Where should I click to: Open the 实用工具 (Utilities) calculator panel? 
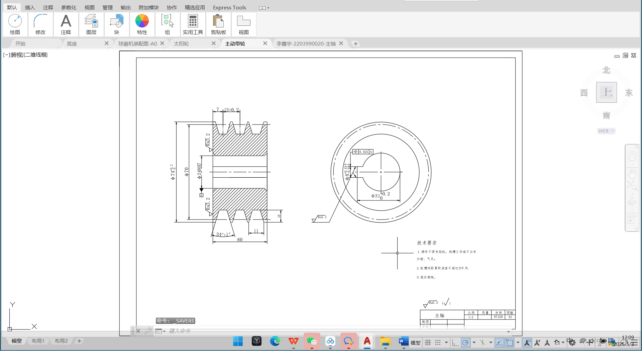pos(193,24)
